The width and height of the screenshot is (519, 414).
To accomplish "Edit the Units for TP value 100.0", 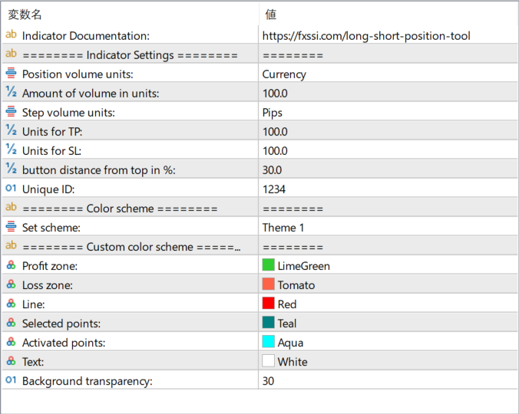I will pos(275,132).
